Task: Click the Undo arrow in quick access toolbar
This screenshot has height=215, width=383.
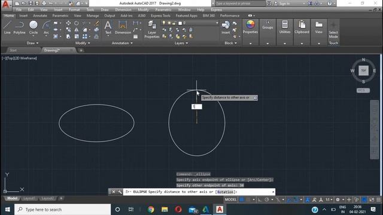Action: tap(50, 4)
